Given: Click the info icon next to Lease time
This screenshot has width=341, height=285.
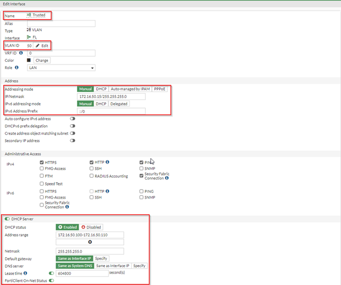Looking at the screenshot, I should coord(25,273).
